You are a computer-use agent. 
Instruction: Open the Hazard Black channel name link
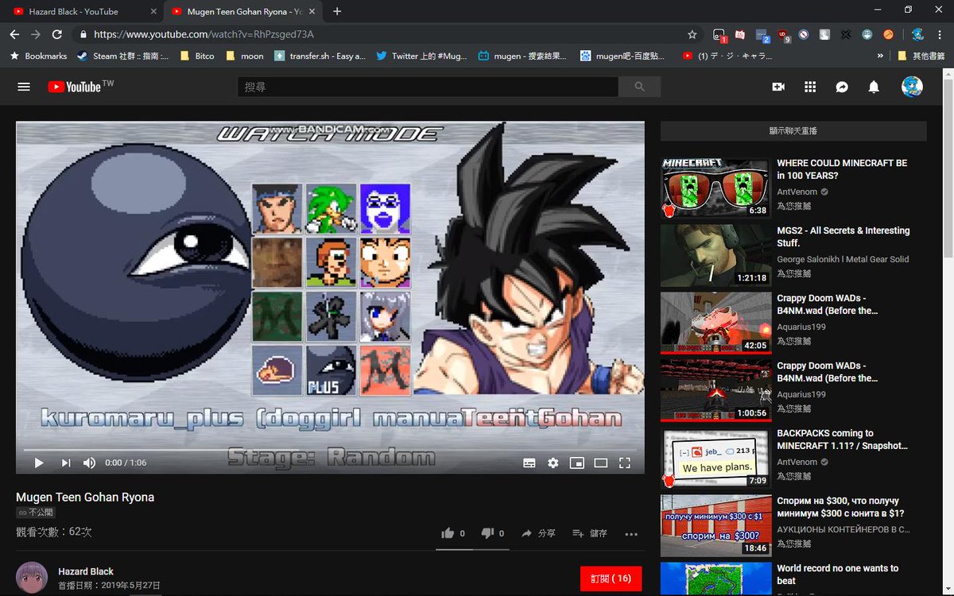click(86, 571)
